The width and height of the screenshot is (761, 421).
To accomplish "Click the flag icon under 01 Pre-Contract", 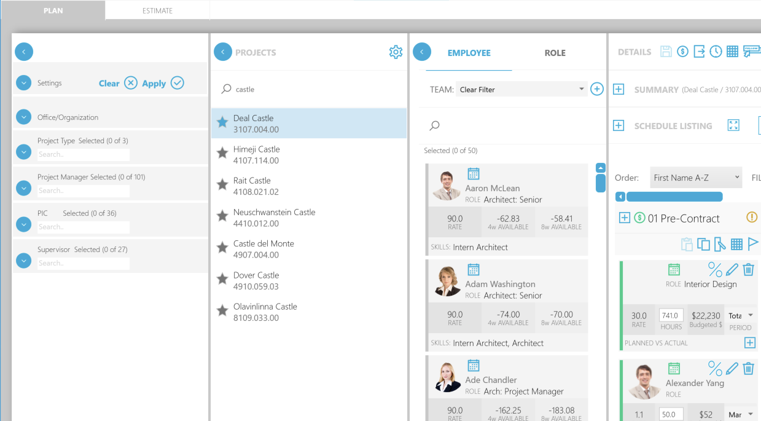I will [x=753, y=244].
